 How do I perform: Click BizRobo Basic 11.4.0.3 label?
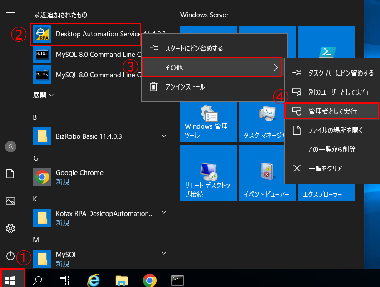point(89,136)
